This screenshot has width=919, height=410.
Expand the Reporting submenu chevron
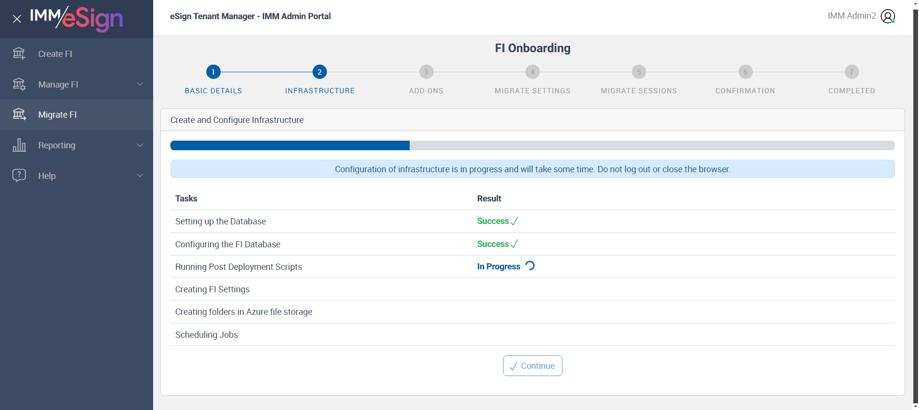pos(140,145)
